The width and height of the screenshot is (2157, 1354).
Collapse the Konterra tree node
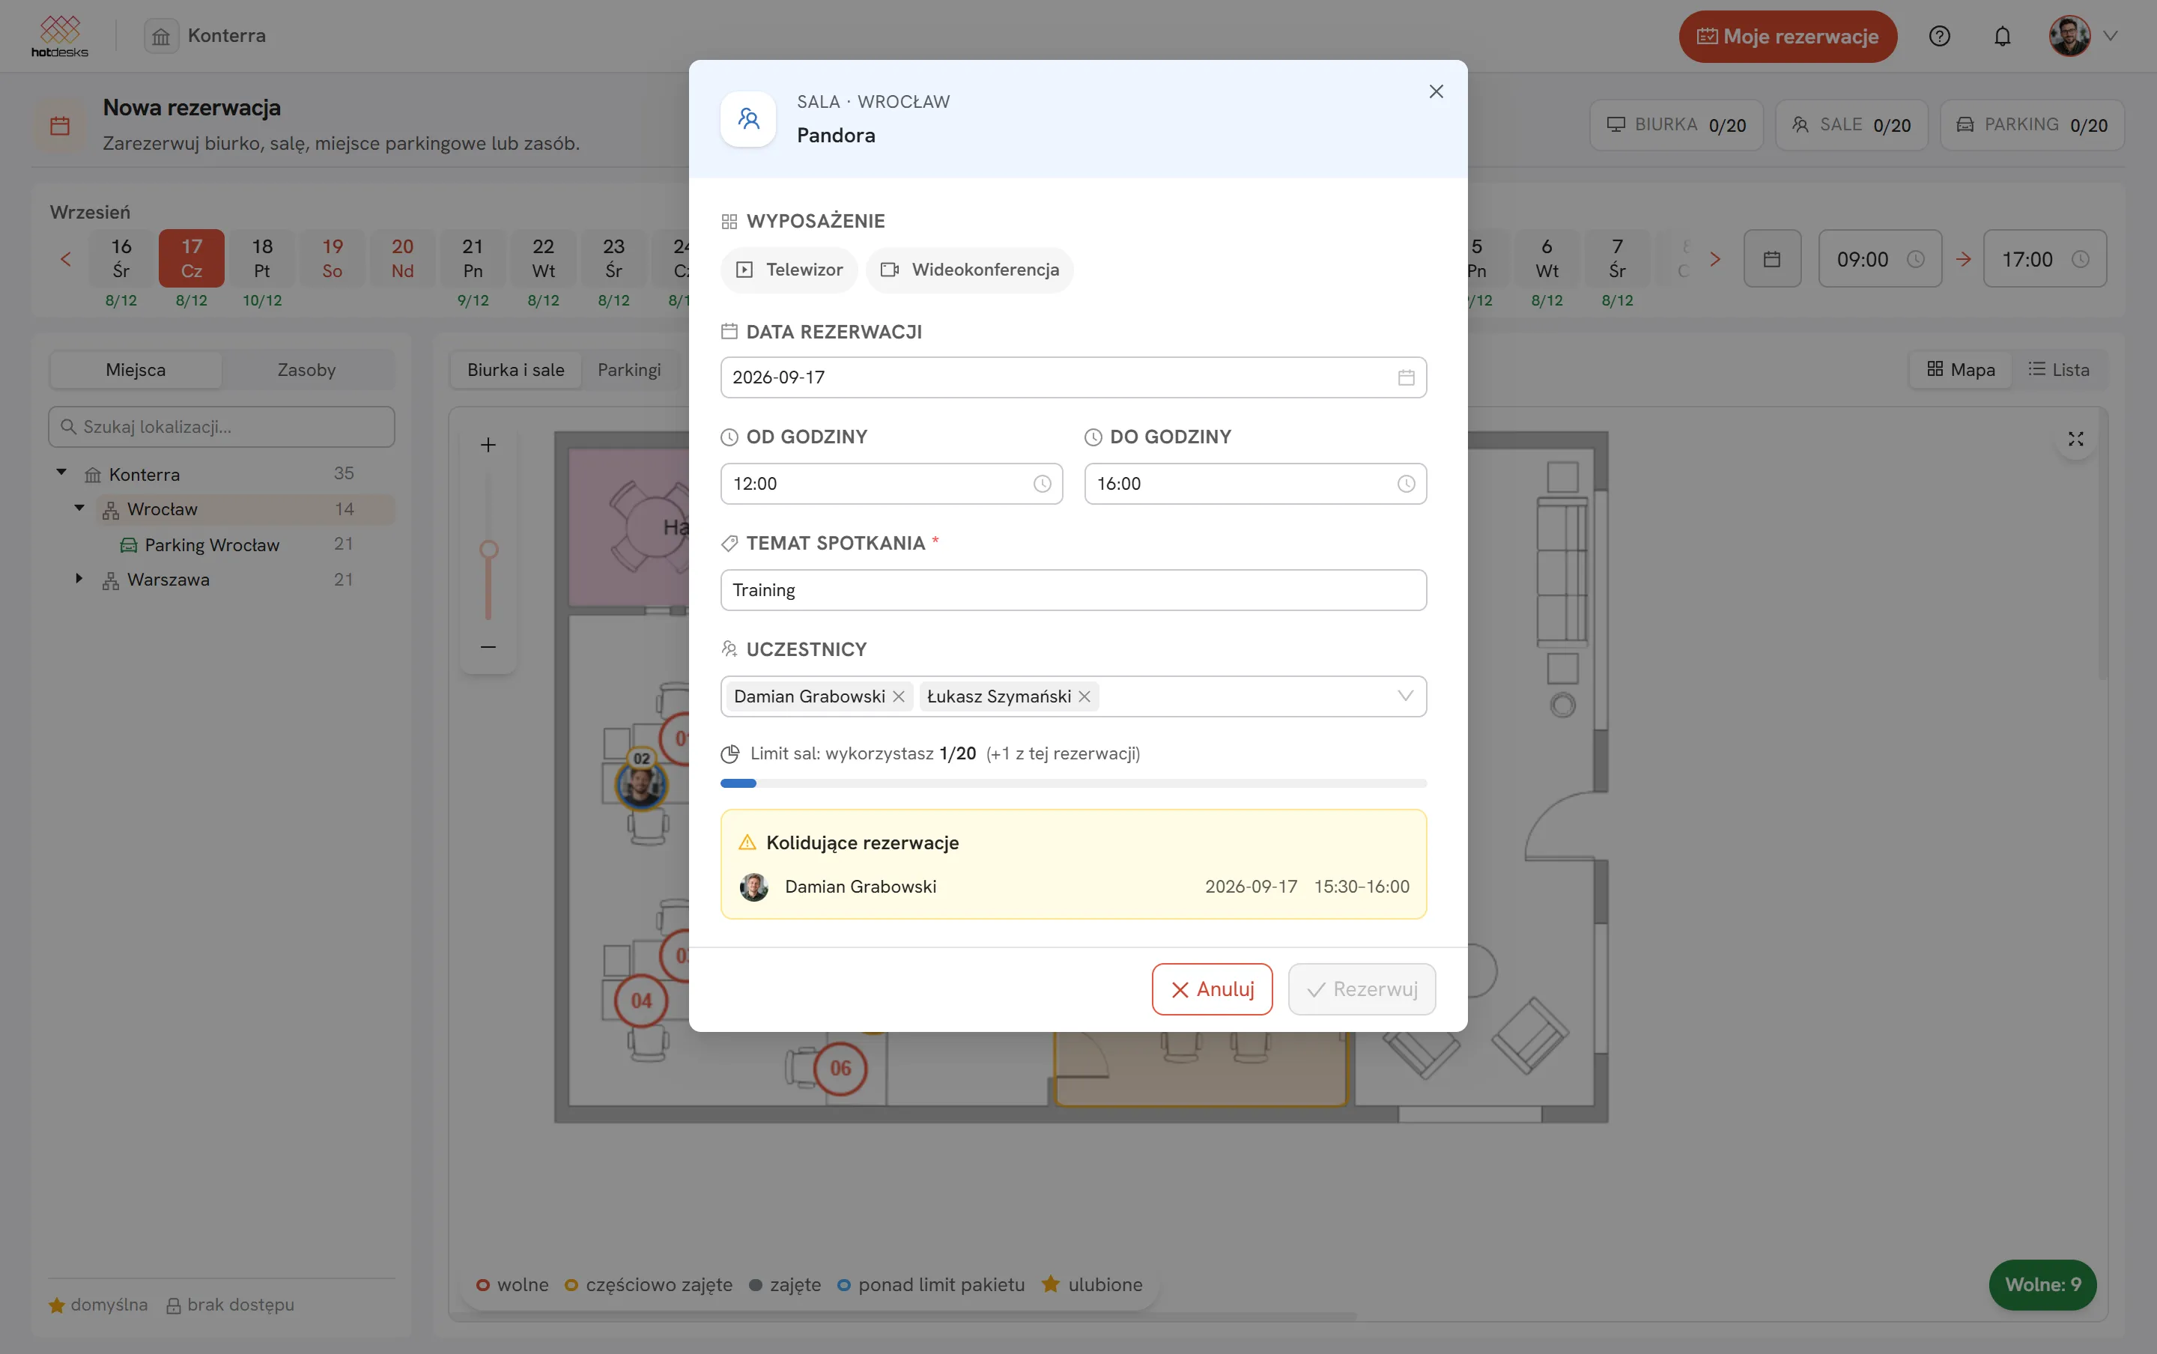click(x=61, y=473)
